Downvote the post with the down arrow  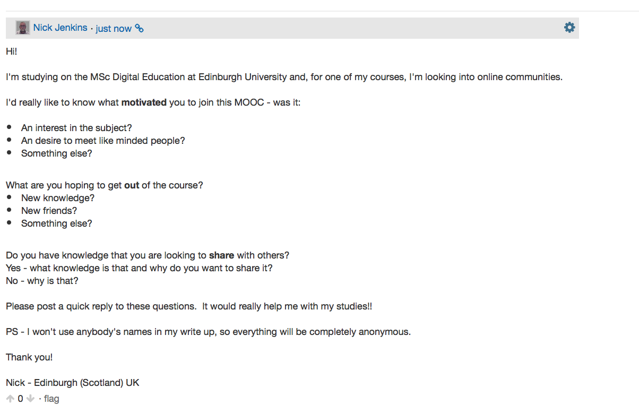click(30, 399)
